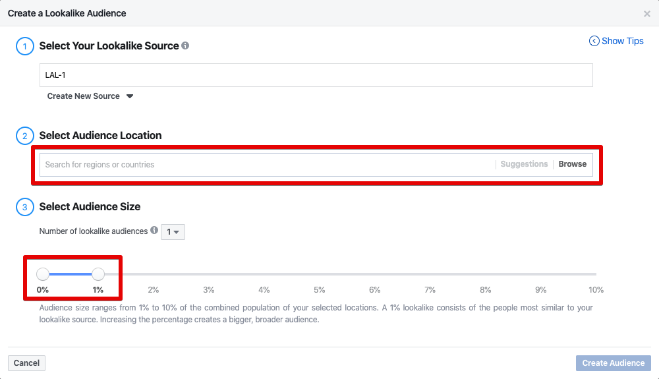Click the LAL-1 lookalike source field
This screenshot has height=379, width=659.
(316, 75)
